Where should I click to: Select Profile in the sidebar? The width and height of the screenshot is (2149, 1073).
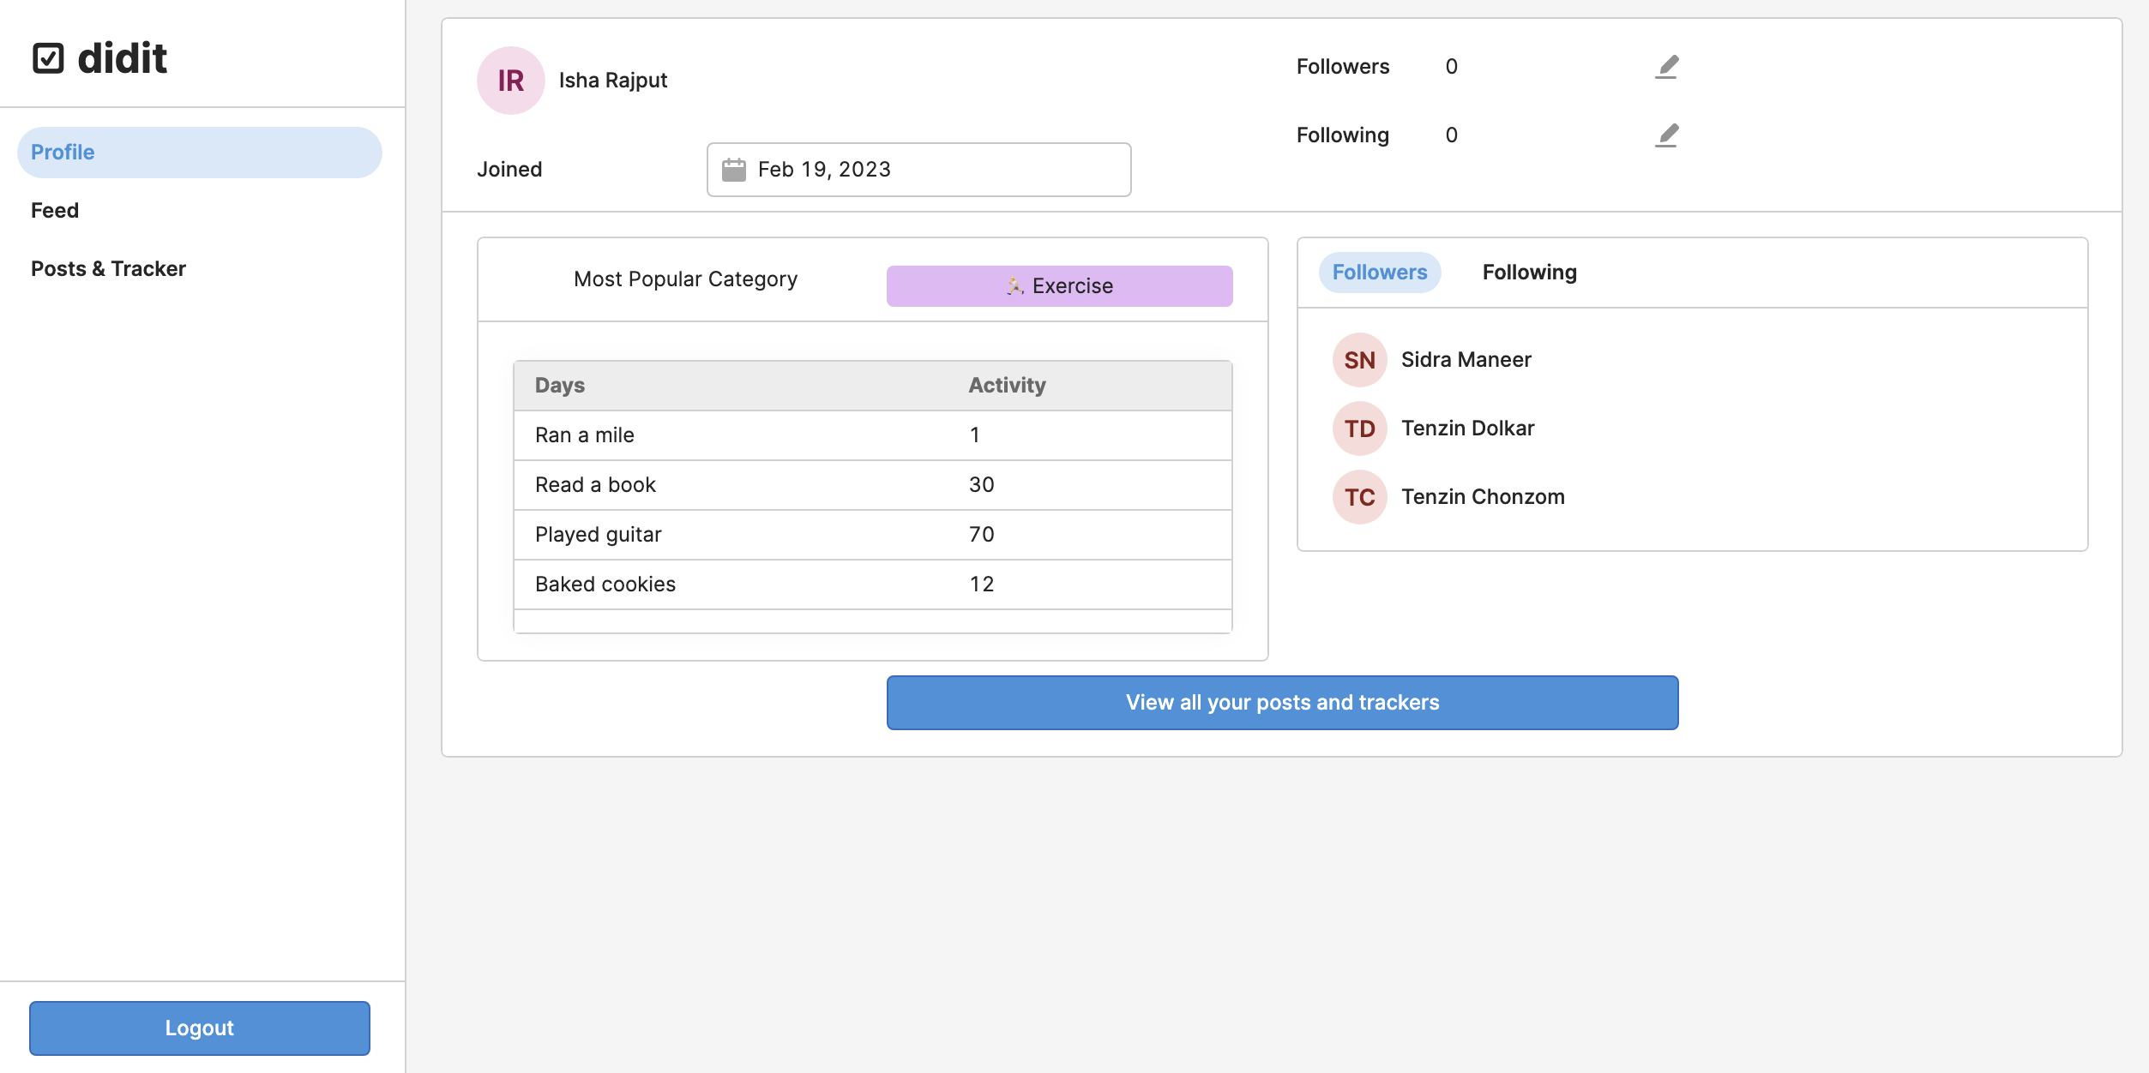point(199,153)
